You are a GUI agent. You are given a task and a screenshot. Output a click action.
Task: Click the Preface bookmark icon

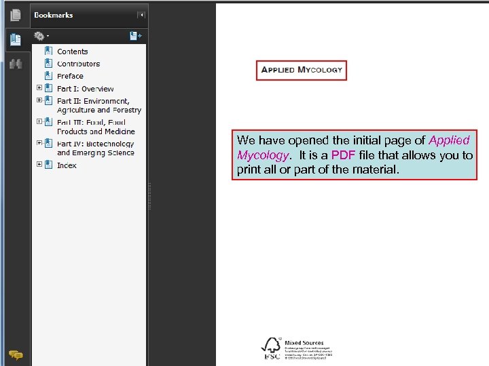(x=48, y=76)
